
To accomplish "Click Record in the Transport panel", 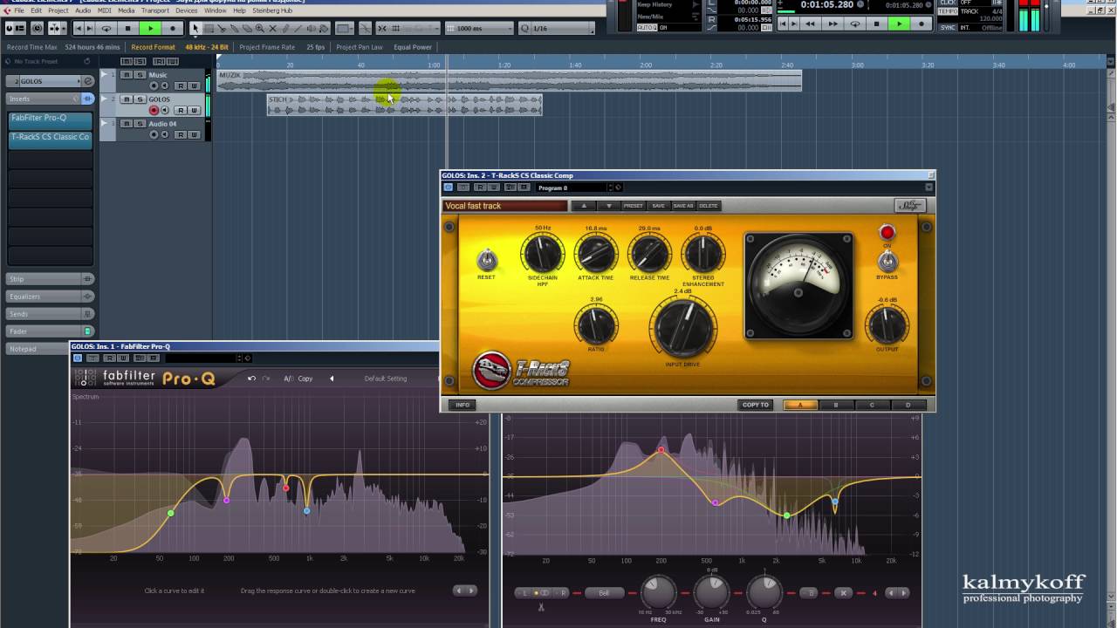I will click(922, 24).
